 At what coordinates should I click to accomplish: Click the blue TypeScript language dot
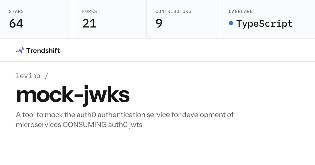coord(231,23)
